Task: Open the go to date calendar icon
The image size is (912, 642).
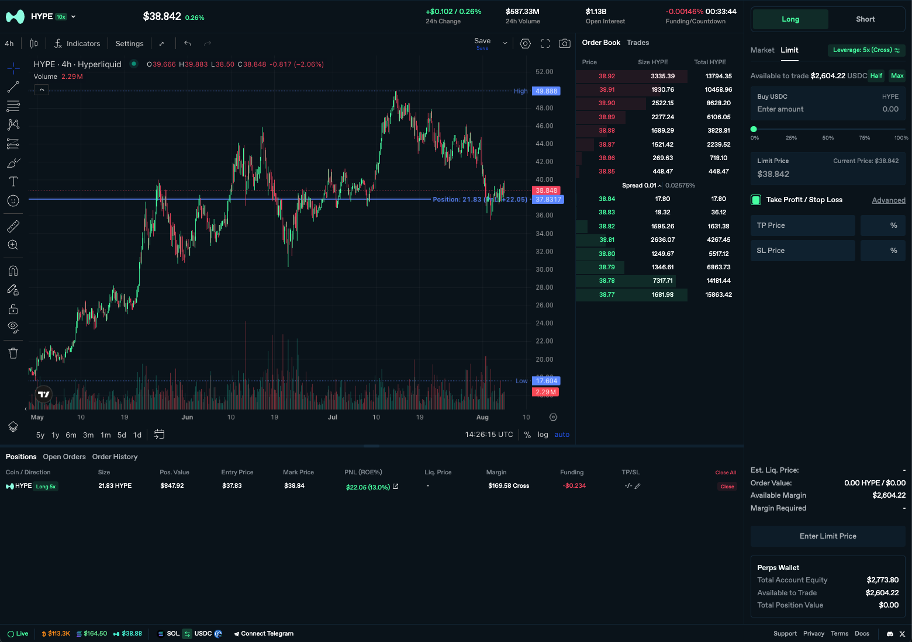Action: [x=159, y=434]
